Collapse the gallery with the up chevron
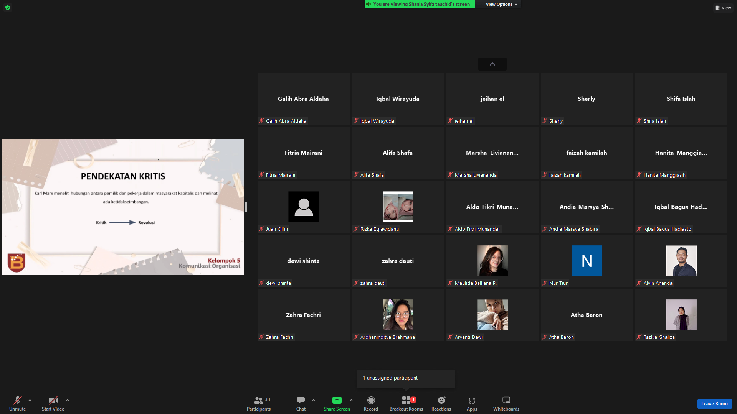Image resolution: width=737 pixels, height=414 pixels. (x=492, y=64)
